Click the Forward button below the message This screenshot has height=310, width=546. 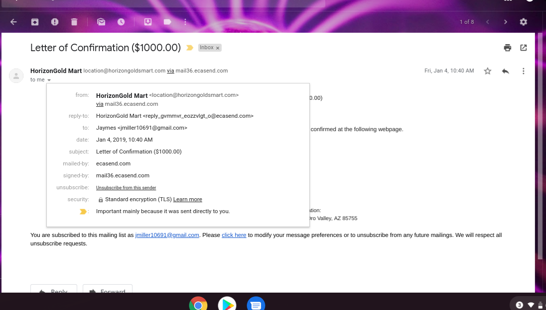[x=108, y=289]
